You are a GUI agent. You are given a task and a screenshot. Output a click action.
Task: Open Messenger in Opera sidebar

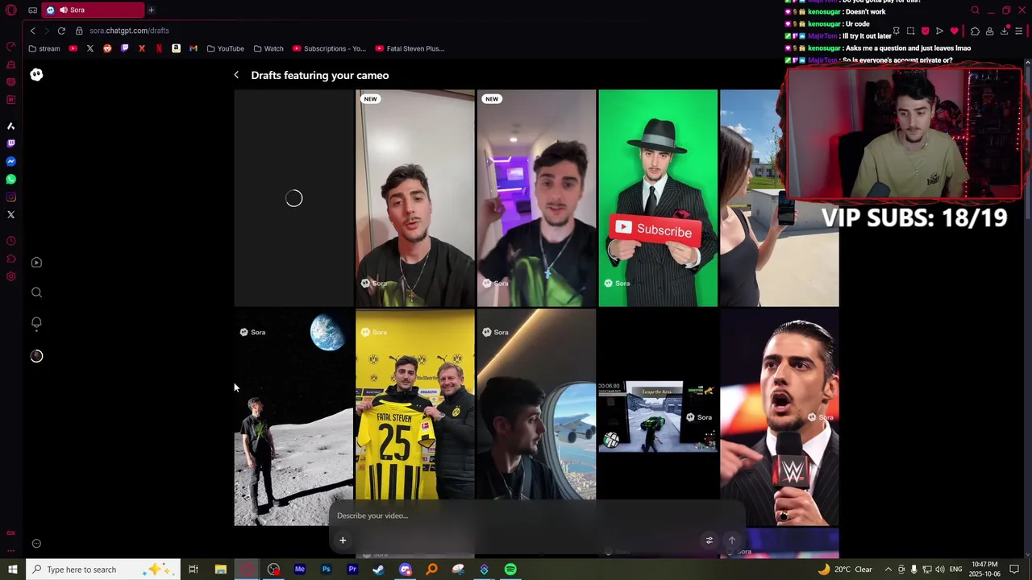tap(11, 161)
